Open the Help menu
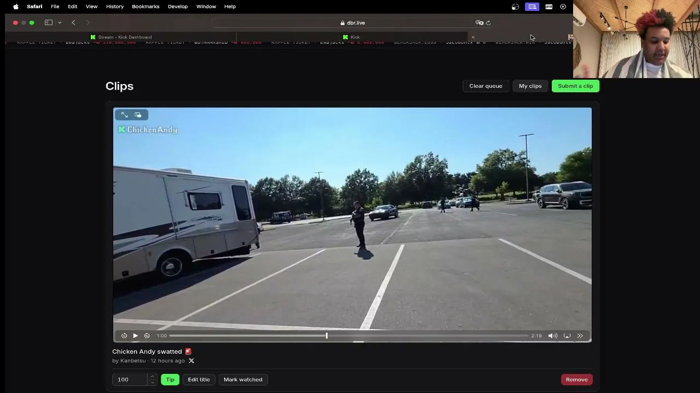The height and width of the screenshot is (393, 700). pos(230,7)
